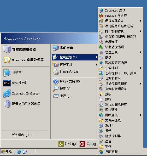Expand the 扫描仪和照相机 submenu arrow

[x=141, y=84]
